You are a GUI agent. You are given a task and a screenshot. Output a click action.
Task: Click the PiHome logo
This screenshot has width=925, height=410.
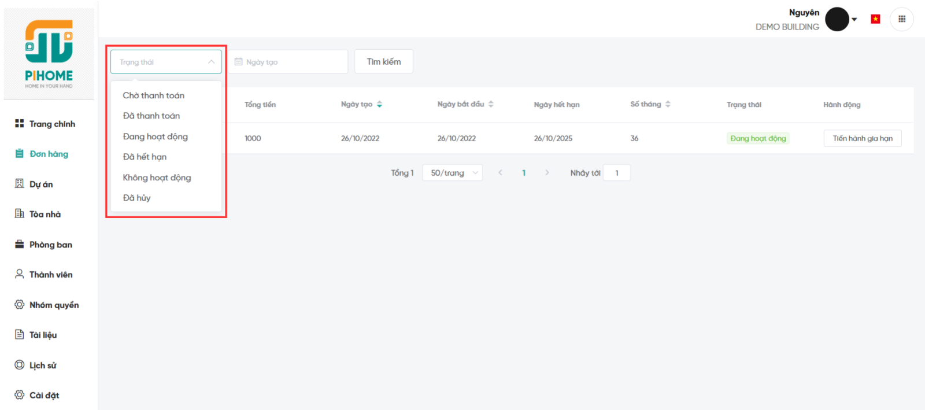coord(49,53)
